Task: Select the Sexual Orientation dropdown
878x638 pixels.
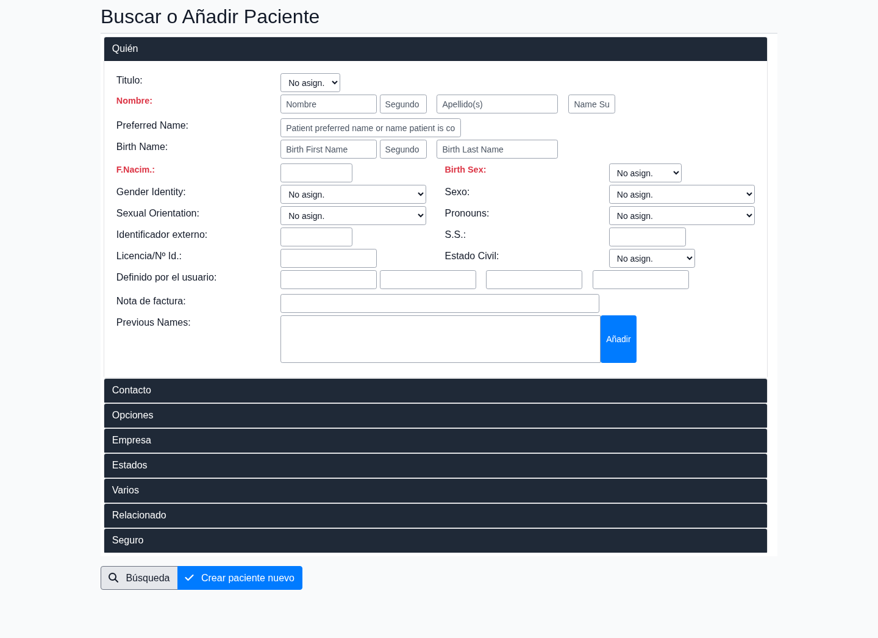Action: point(353,216)
